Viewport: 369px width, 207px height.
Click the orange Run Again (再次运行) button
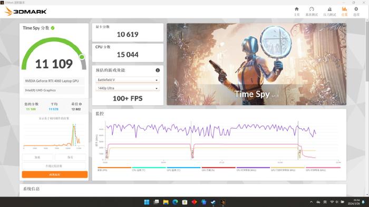55,174
